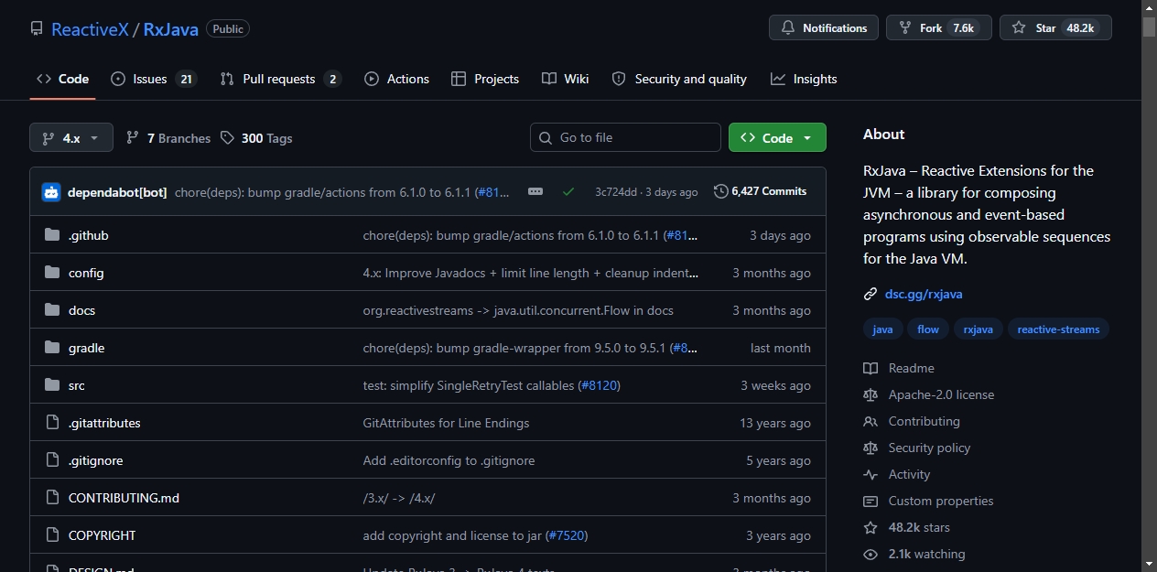The image size is (1157, 572).
Task: Open commit hash 3c724dd
Action: (616, 192)
